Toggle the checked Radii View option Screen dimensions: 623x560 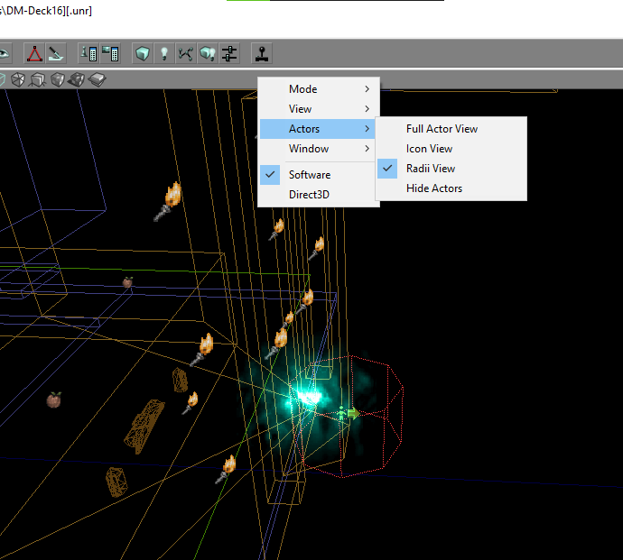(431, 169)
